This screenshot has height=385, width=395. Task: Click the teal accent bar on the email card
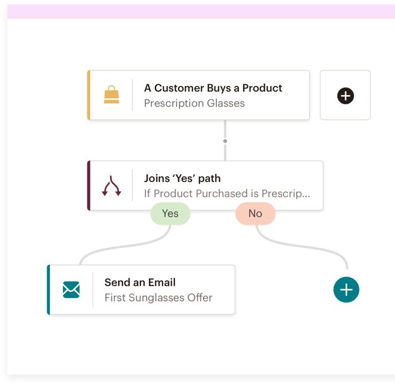click(x=49, y=289)
